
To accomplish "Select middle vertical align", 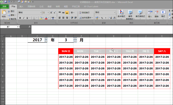I will tap(63, 12).
